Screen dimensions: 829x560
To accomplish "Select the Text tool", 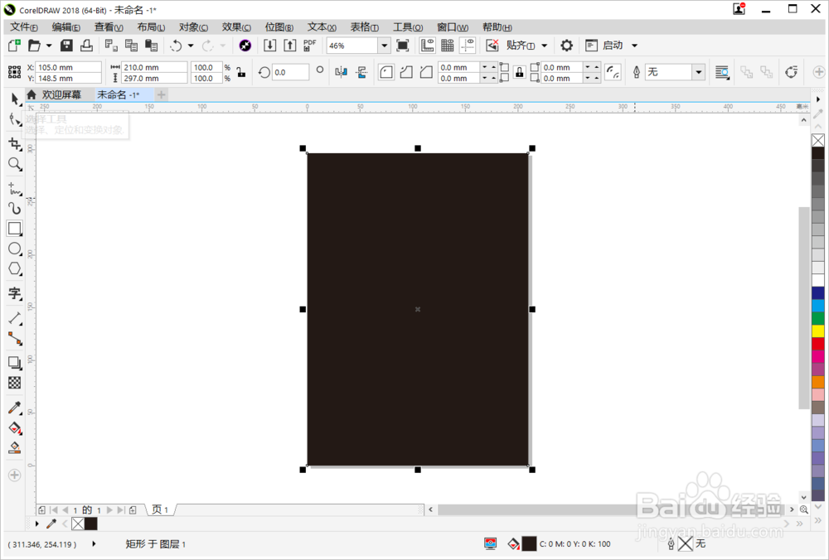I will 15,293.
